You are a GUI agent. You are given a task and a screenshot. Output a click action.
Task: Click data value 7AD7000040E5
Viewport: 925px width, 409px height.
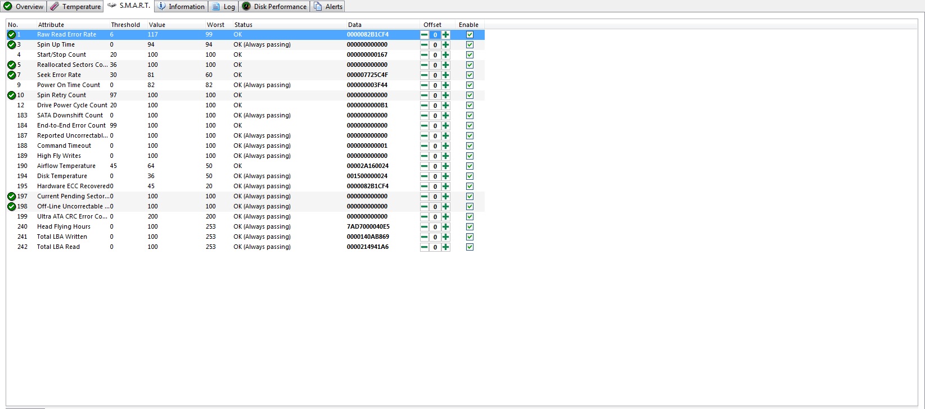coord(368,227)
